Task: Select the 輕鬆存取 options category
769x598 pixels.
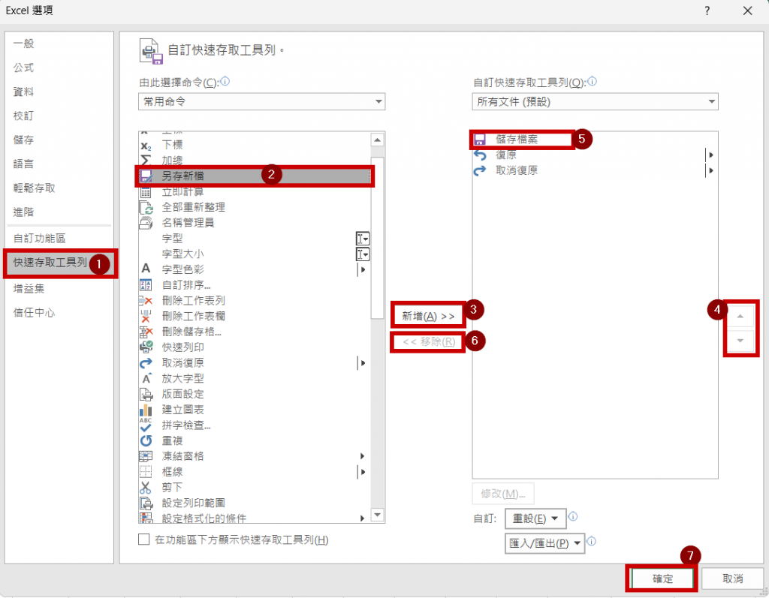Action: tap(34, 188)
